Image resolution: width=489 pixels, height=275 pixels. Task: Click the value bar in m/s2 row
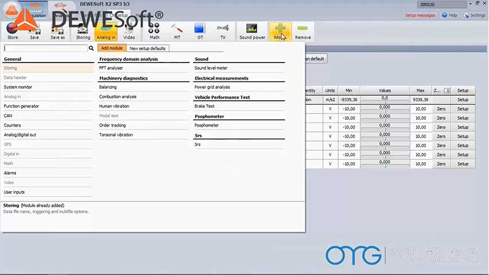click(385, 100)
